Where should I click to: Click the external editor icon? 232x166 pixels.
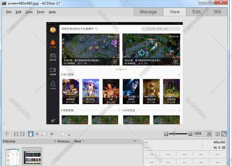coord(62,134)
